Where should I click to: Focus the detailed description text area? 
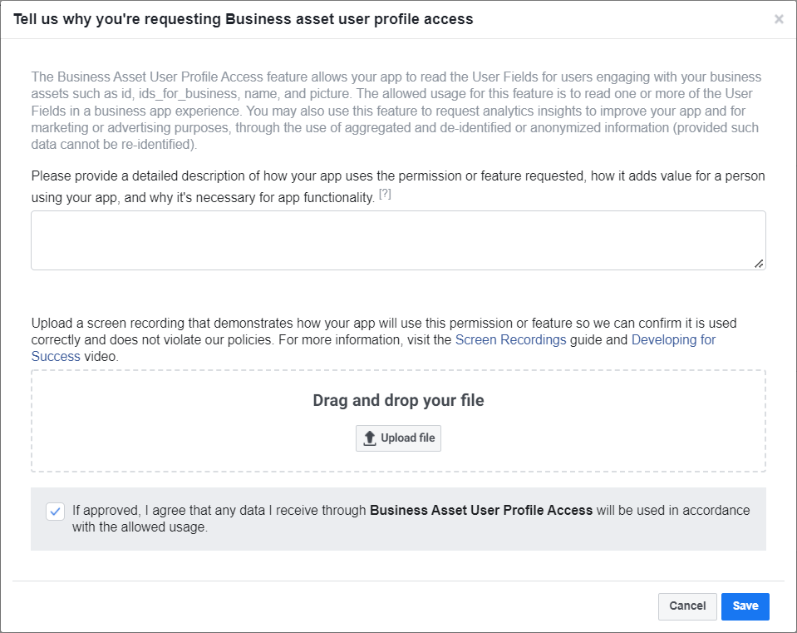coord(397,240)
